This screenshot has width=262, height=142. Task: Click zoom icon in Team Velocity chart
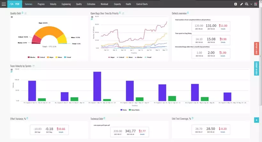pyautogui.click(x=12, y=72)
